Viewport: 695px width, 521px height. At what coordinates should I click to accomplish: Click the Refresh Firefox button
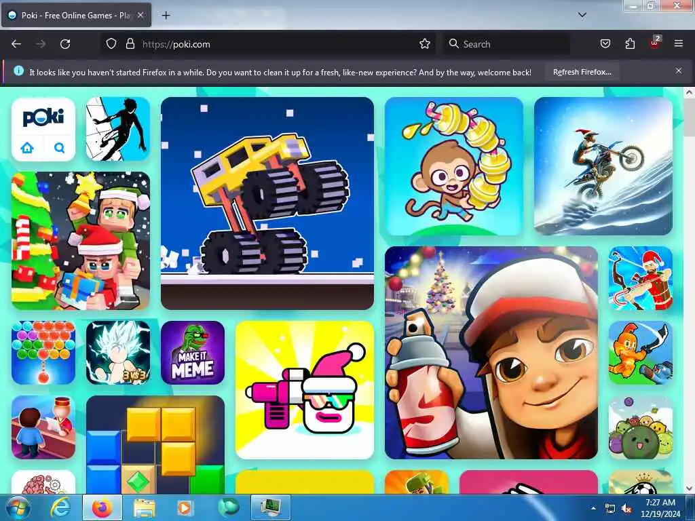(582, 72)
